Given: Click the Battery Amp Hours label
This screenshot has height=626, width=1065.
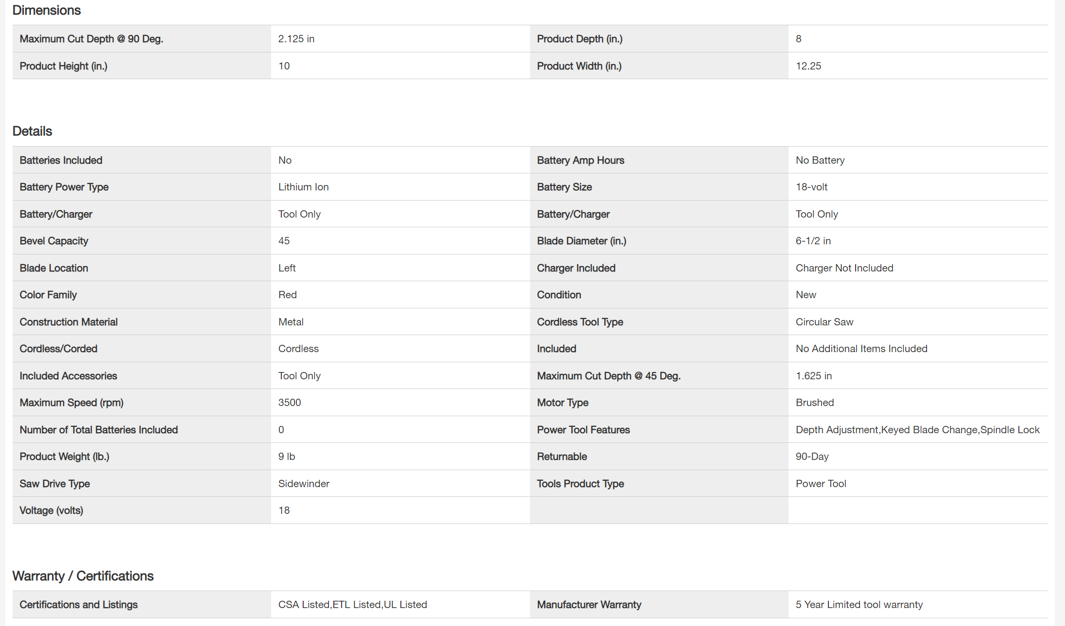Looking at the screenshot, I should pyautogui.click(x=581, y=160).
